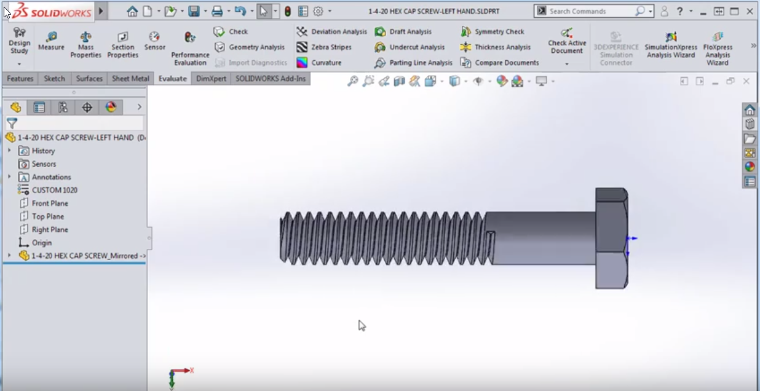Toggle Zebra Stripes display
The width and height of the screenshot is (760, 391).
pos(324,47)
